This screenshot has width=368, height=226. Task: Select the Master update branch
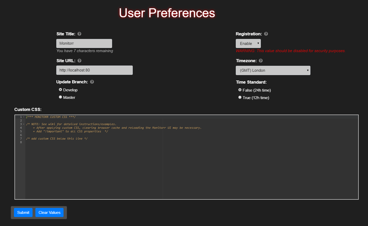click(x=60, y=97)
